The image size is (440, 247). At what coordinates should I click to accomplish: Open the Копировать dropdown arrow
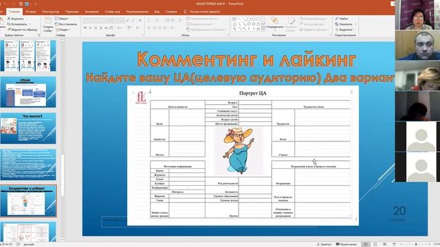30,24
